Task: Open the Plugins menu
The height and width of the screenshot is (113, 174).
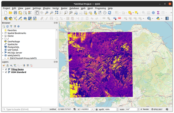Action: coord(47,8)
